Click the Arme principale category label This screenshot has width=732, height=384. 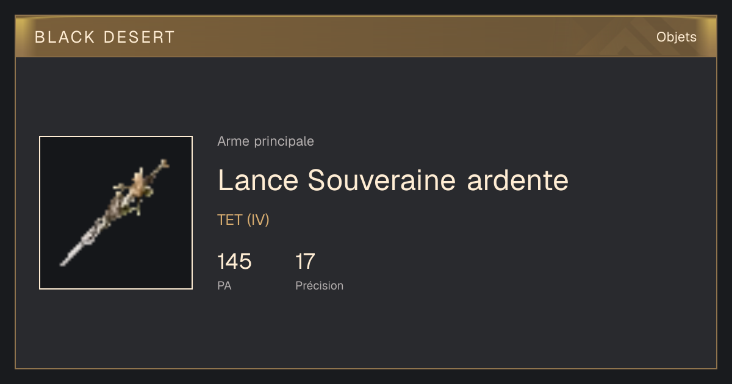tap(265, 141)
